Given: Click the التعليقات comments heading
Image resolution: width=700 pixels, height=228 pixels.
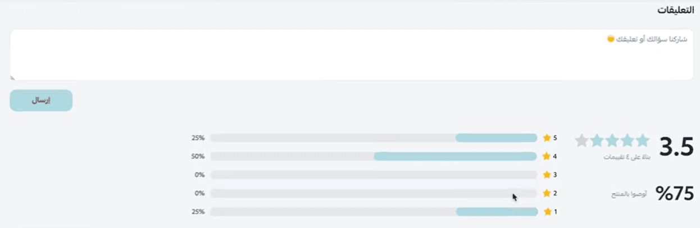Looking at the screenshot, I should click(x=676, y=11).
